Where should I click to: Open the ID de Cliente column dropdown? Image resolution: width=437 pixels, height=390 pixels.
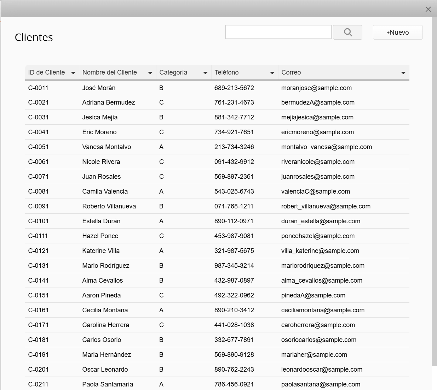73,73
